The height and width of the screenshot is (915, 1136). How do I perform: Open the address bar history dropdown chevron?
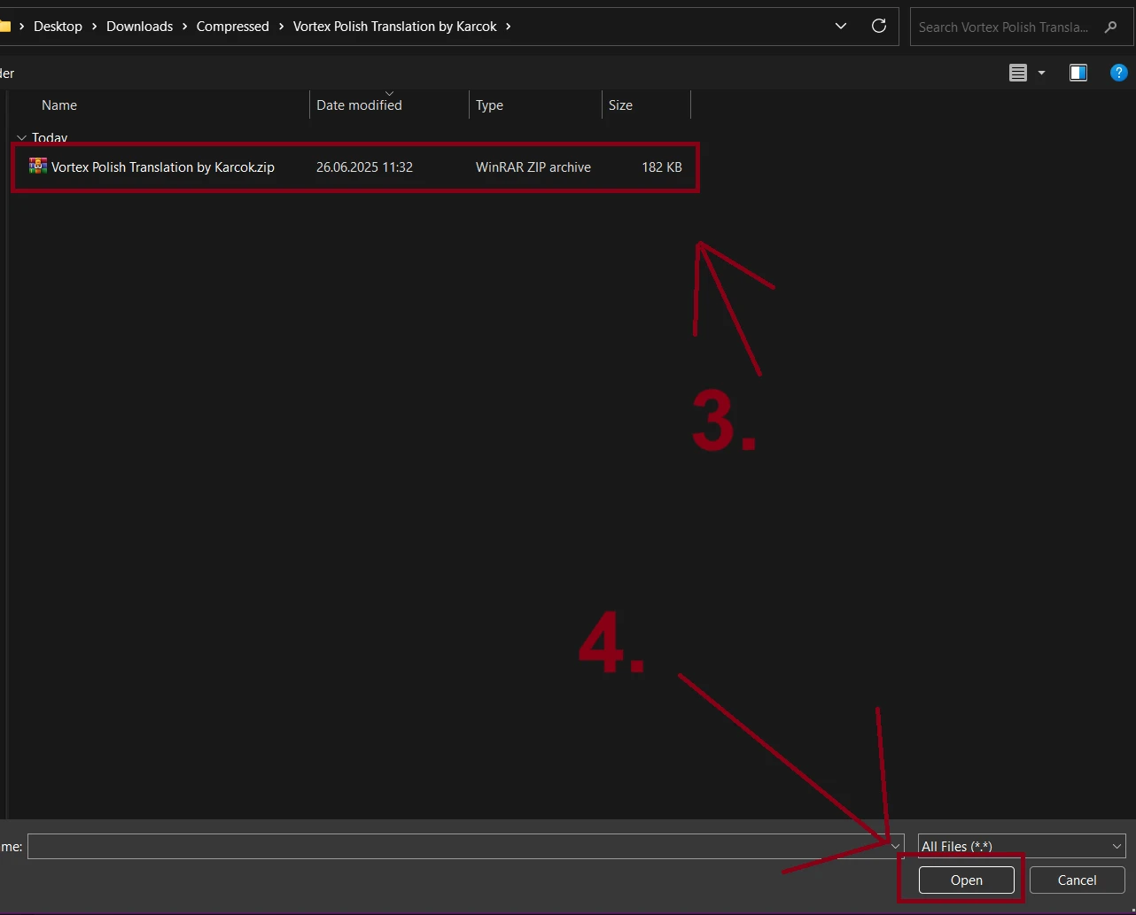click(x=841, y=27)
